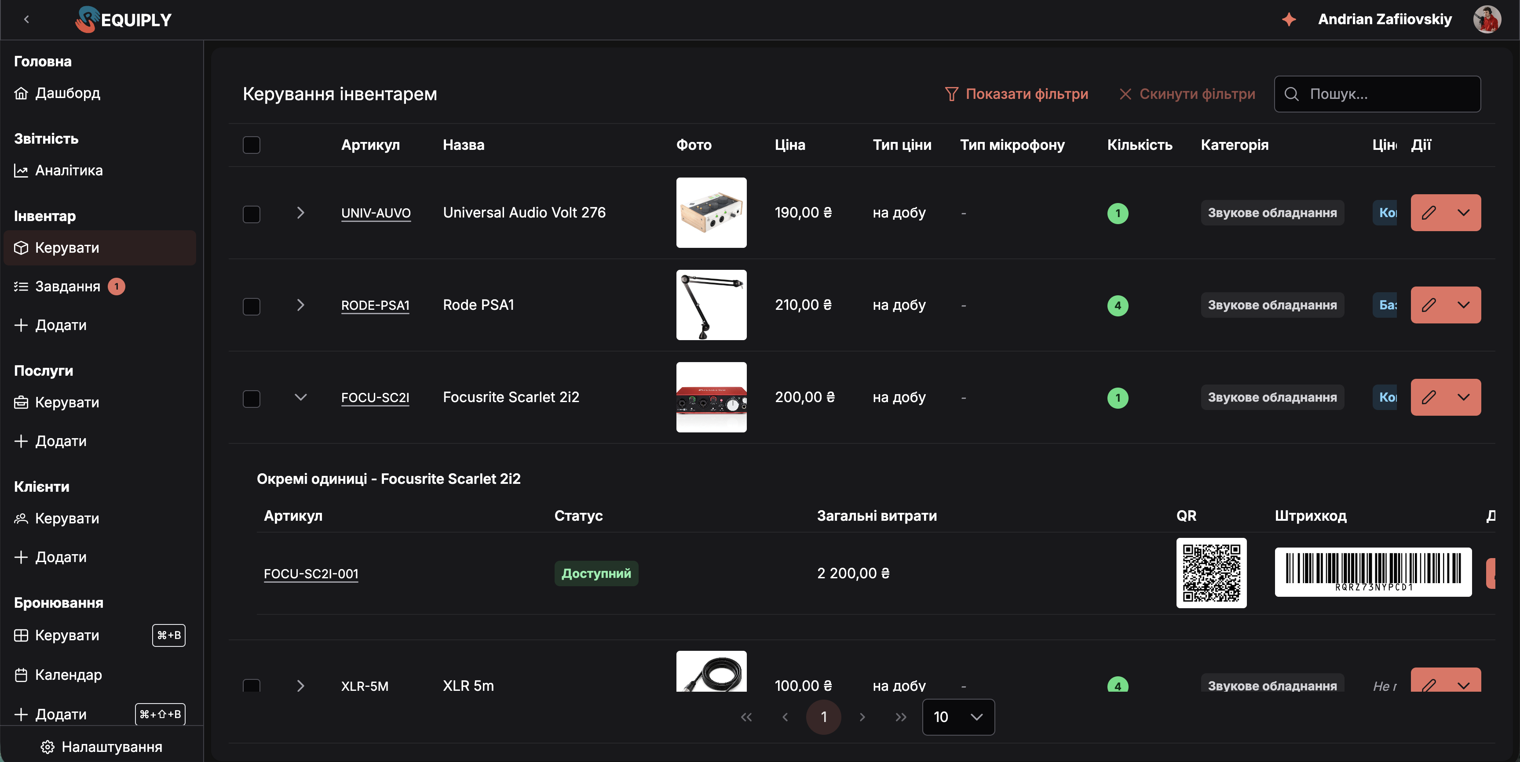The width and height of the screenshot is (1520, 762).
Task: Open the FOCU-SC2I article link
Action: (375, 398)
